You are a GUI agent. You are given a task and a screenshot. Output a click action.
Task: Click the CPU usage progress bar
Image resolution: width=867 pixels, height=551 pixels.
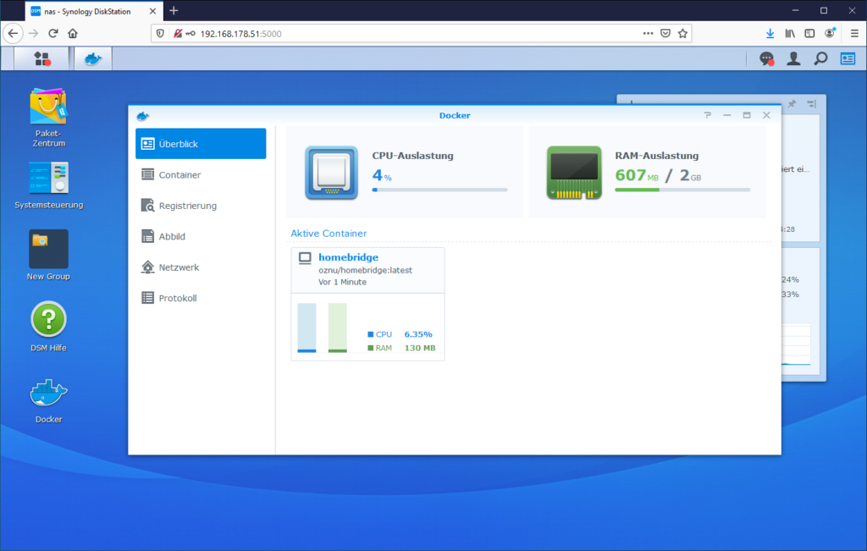[x=439, y=190]
